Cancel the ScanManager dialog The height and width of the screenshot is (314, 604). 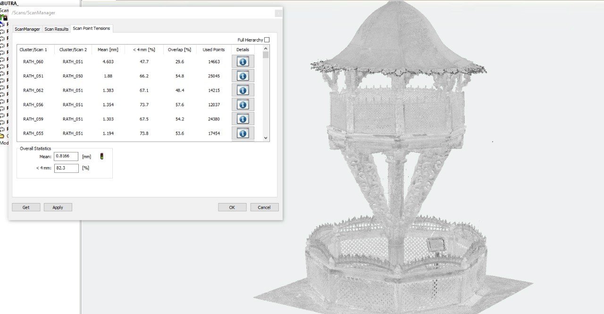coord(264,207)
